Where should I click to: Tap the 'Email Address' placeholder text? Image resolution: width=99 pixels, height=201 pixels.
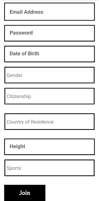(26, 12)
